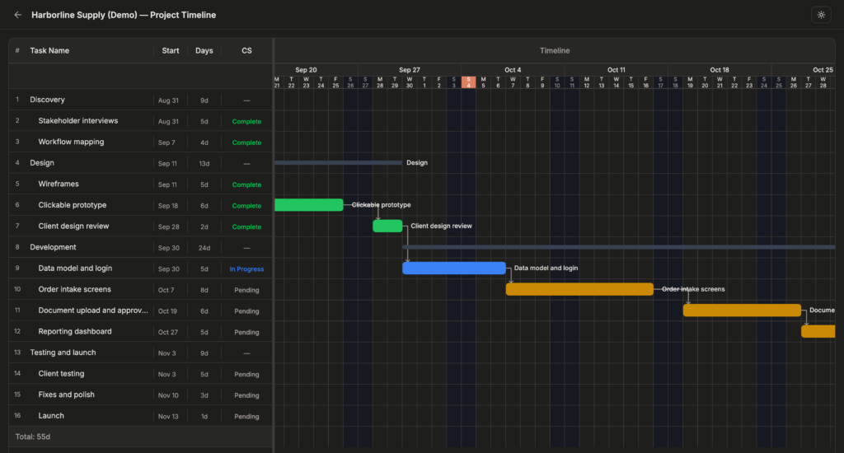Select the Stakeholder interviews task
Viewport: 844px width, 453px height.
point(140,120)
